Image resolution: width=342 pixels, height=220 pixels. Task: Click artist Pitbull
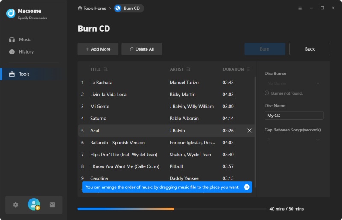(x=176, y=166)
